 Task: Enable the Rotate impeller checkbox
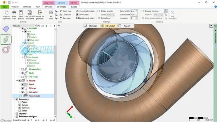tap(99, 11)
